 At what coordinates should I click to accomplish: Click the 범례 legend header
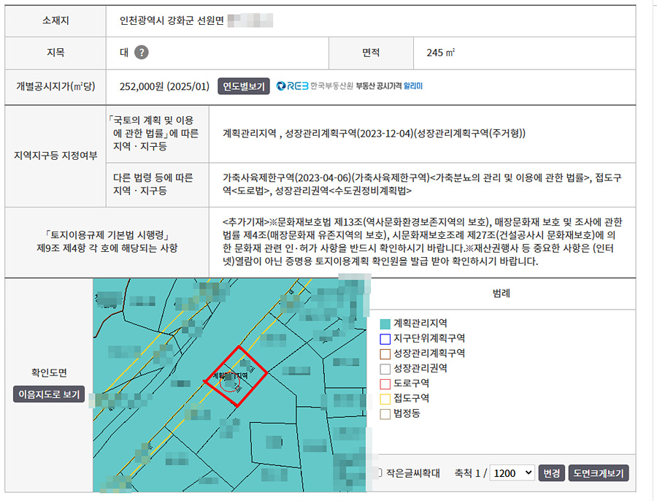click(x=501, y=294)
